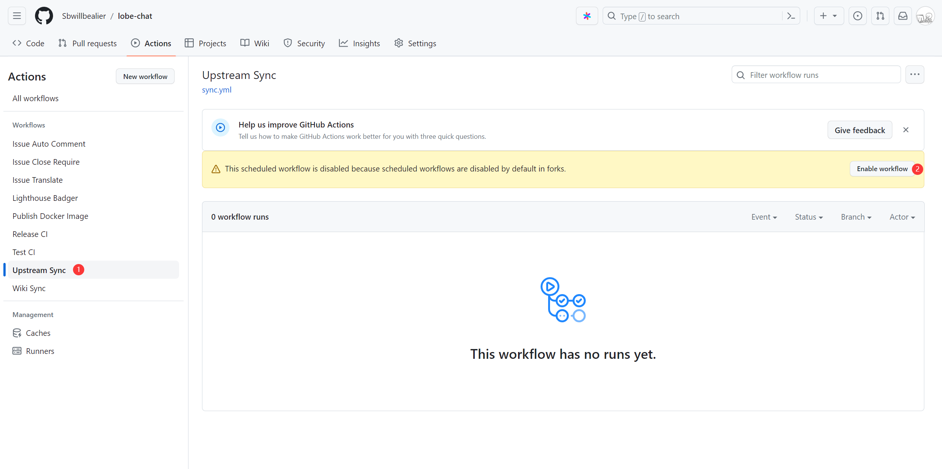942x469 pixels.
Task: Expand the Event filter dropdown
Action: click(764, 217)
